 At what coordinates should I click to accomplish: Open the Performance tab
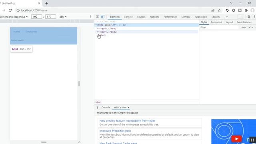170,17
